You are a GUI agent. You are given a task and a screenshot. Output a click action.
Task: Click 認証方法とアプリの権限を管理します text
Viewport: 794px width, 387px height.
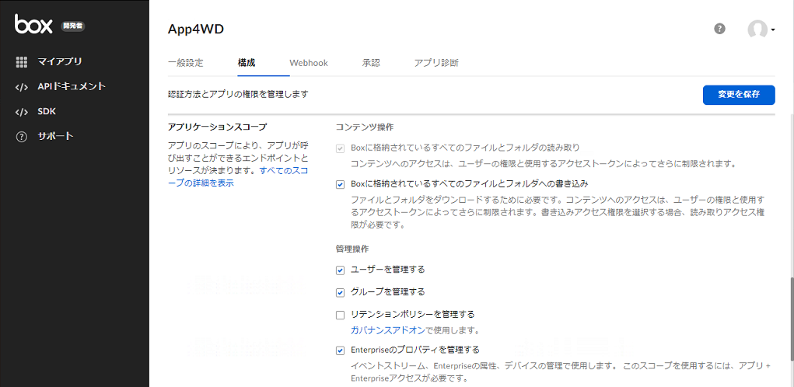[238, 94]
